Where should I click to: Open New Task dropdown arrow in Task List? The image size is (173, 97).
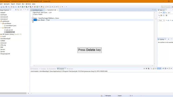[x=161, y=13]
